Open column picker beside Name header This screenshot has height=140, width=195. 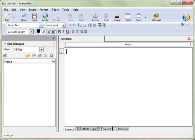point(53,62)
